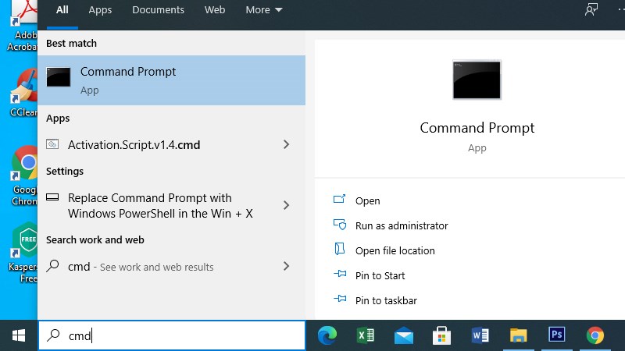The width and height of the screenshot is (625, 351).
Task: Click the Windows Start button
Action: pos(19,335)
